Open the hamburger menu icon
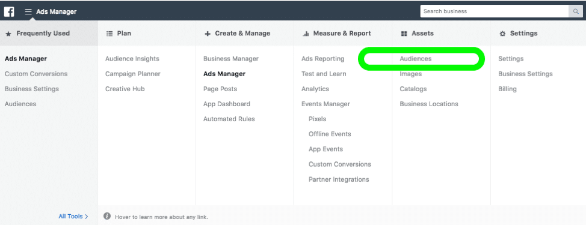This screenshot has width=586, height=225. coord(28,11)
